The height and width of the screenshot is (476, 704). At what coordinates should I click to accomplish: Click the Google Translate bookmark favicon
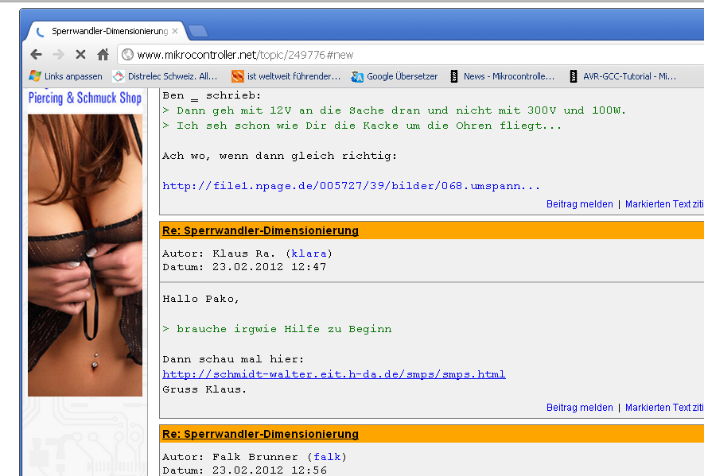click(357, 77)
